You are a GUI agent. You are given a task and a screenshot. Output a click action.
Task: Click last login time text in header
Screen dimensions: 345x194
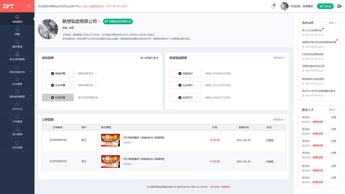coord(105,6)
